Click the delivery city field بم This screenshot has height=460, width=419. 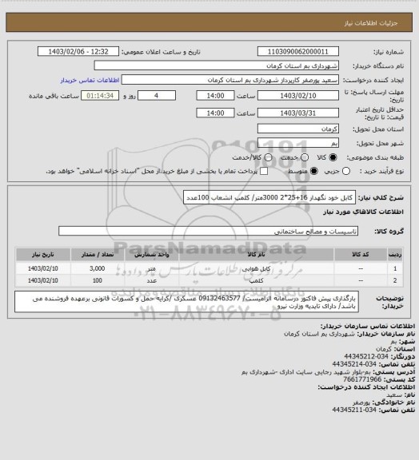[298, 143]
